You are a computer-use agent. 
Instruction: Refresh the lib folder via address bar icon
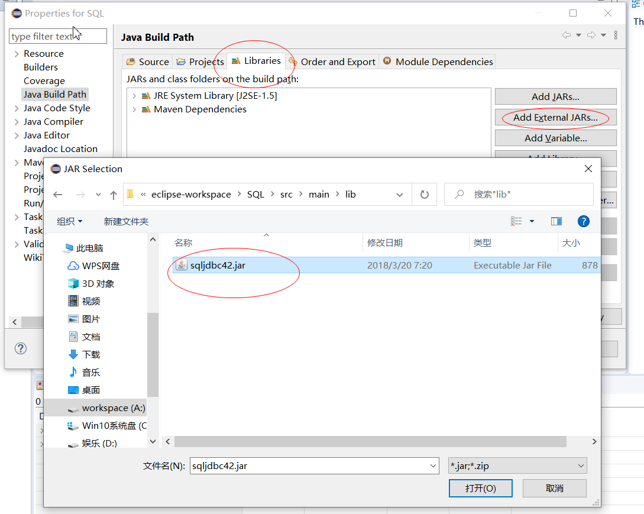(423, 194)
